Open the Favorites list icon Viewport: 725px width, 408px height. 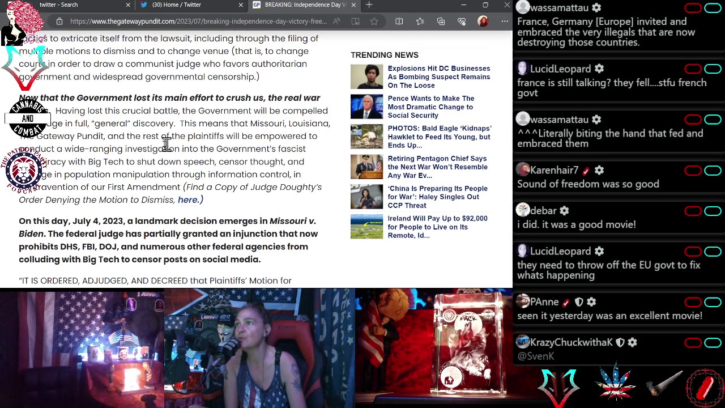[420, 22]
